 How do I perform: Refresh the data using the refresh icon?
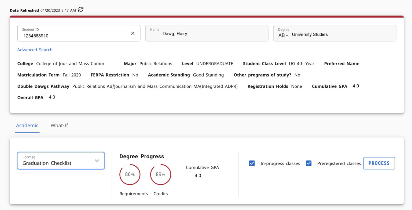tap(80, 9)
